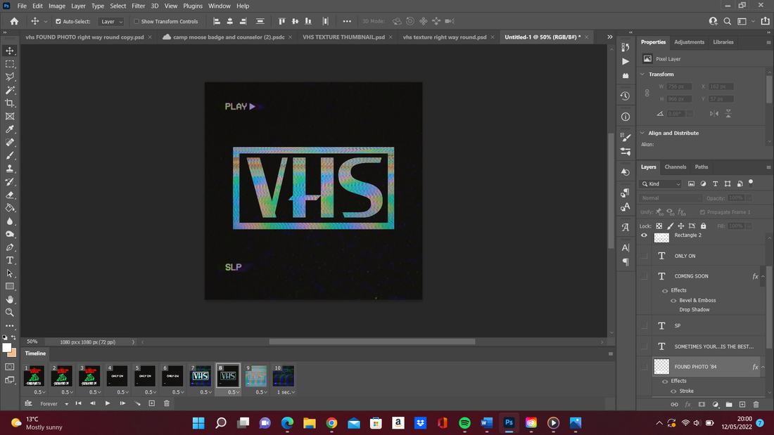Viewport: 774px width, 435px height.
Task: Select the Move tool
Action: point(10,51)
